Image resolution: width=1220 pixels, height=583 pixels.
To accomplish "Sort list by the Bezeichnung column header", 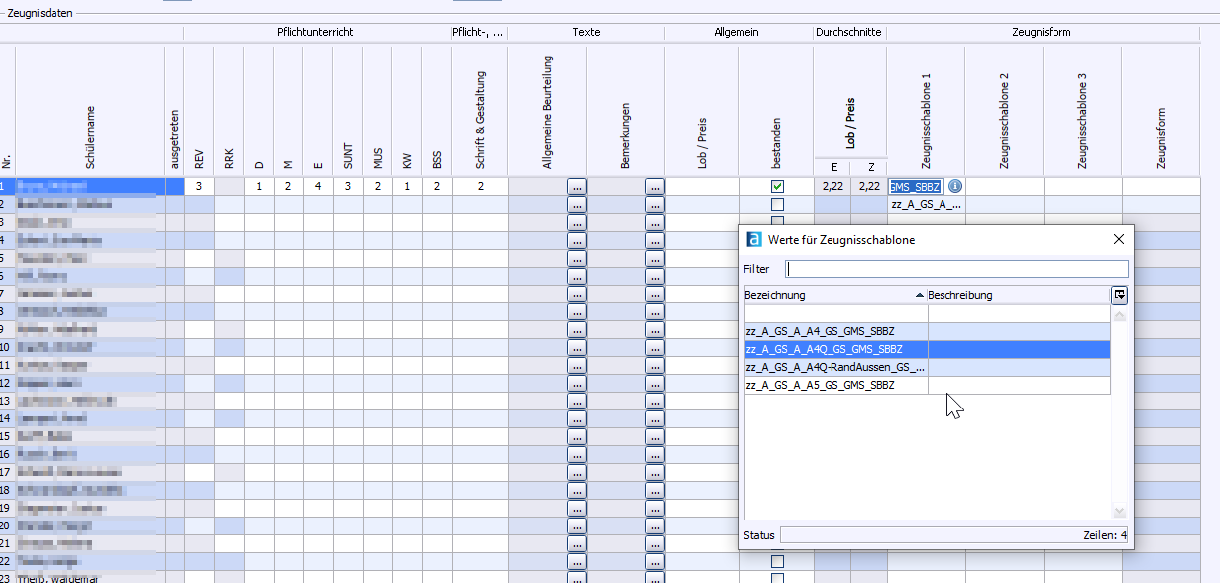I will [x=832, y=295].
